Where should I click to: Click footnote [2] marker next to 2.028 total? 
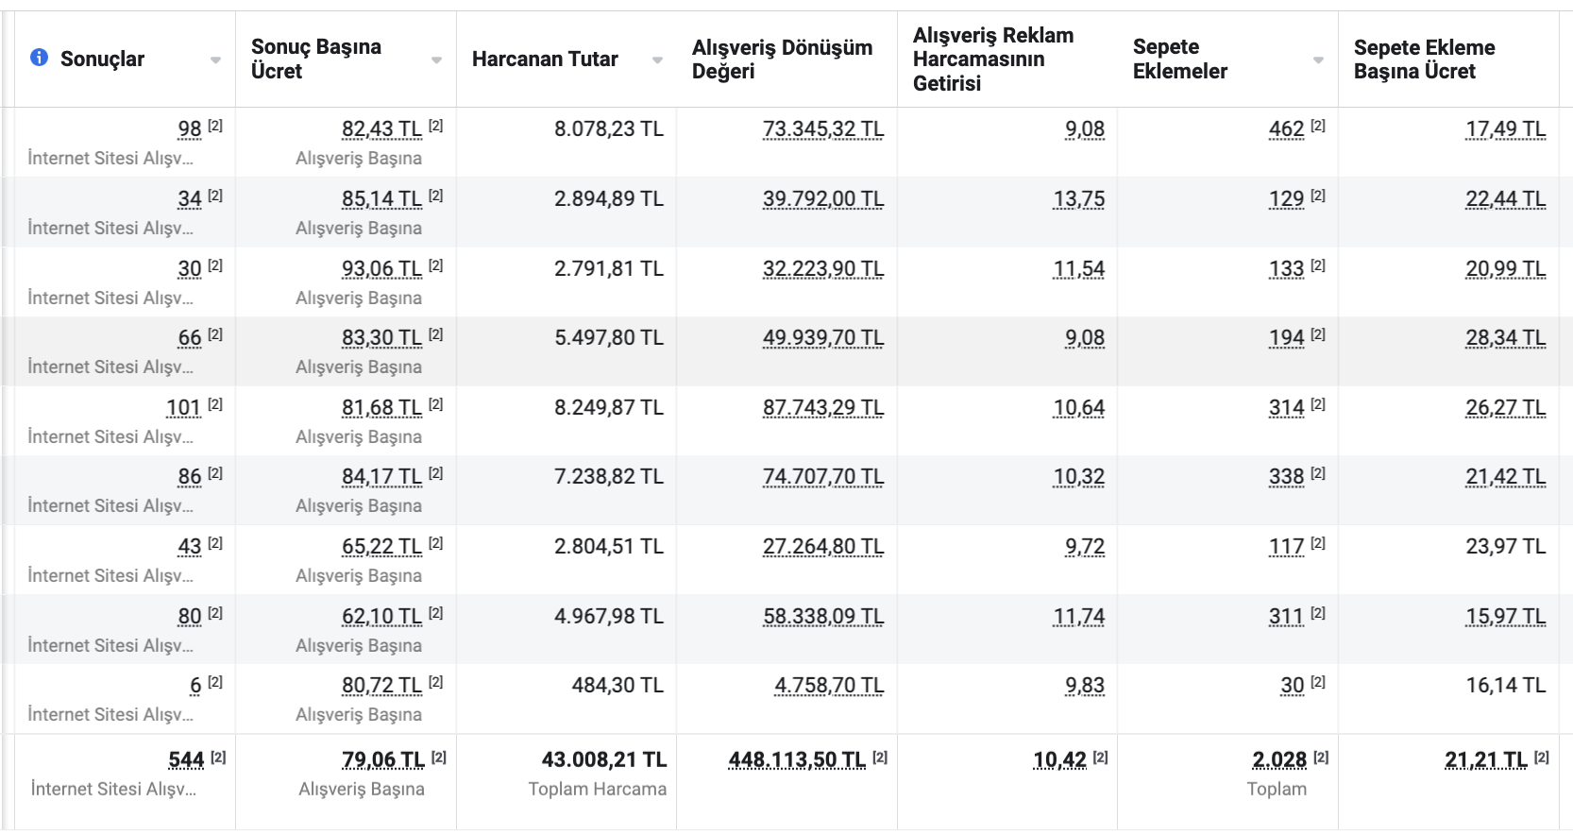[x=1321, y=758]
